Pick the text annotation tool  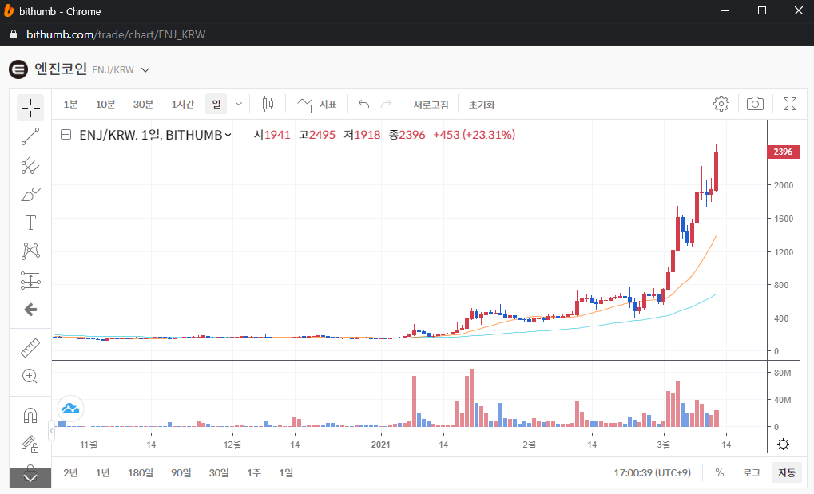pos(30,223)
